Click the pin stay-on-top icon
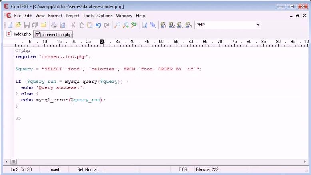The width and height of the screenshot is (311, 175). click(153, 25)
